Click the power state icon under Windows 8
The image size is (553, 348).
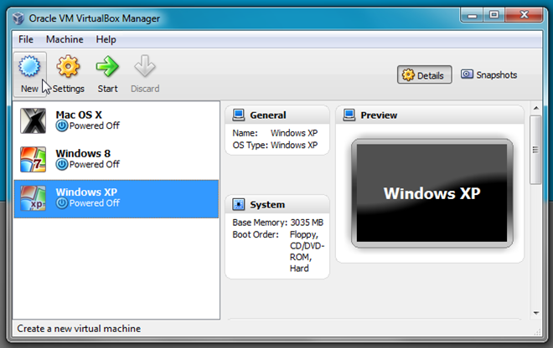click(x=62, y=165)
